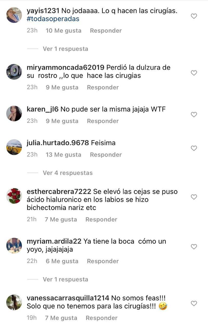Open username miryammoncada62019's profile
Image resolution: width=208 pixels, height=328 pixels.
(66, 67)
